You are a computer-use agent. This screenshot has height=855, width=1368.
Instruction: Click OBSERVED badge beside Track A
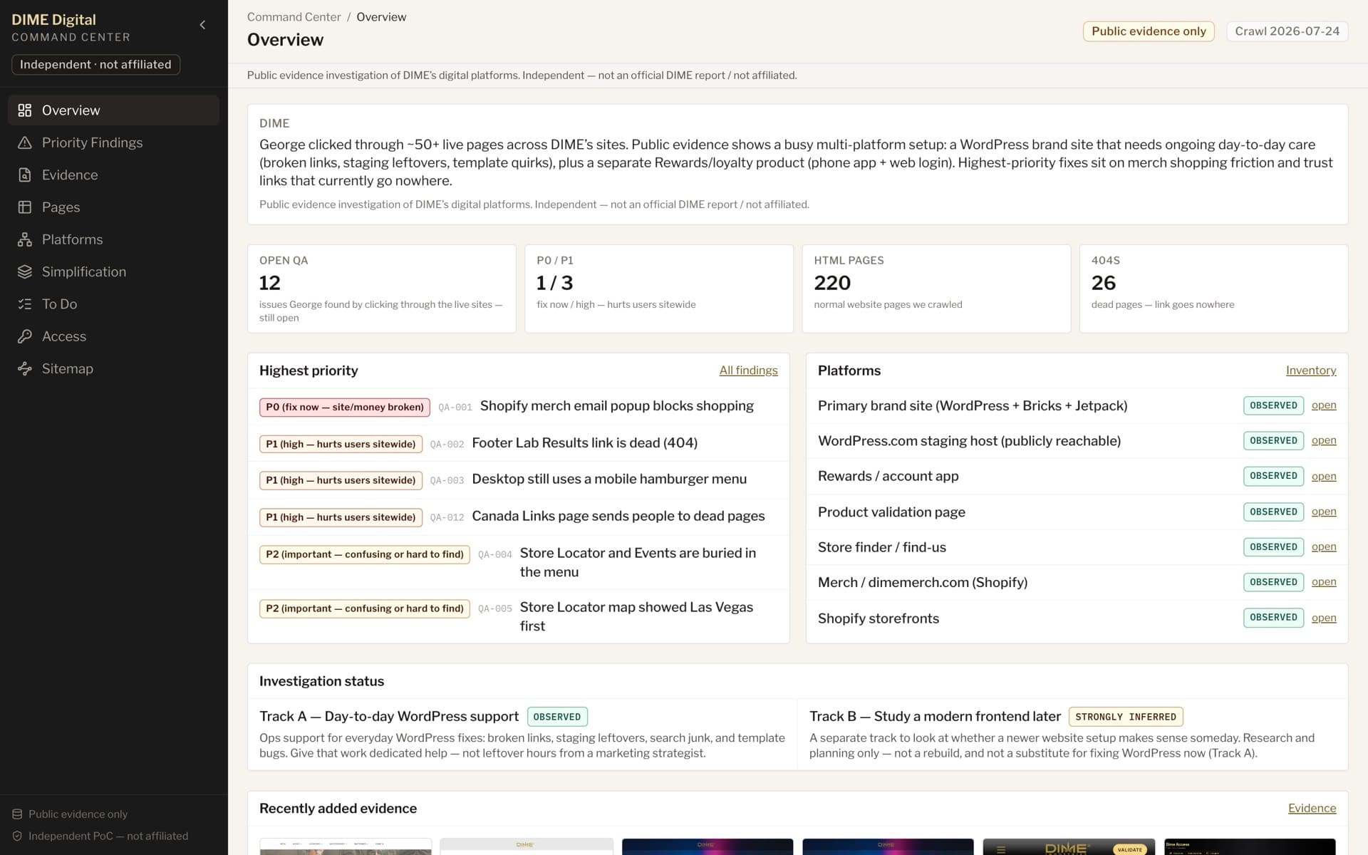pos(556,717)
